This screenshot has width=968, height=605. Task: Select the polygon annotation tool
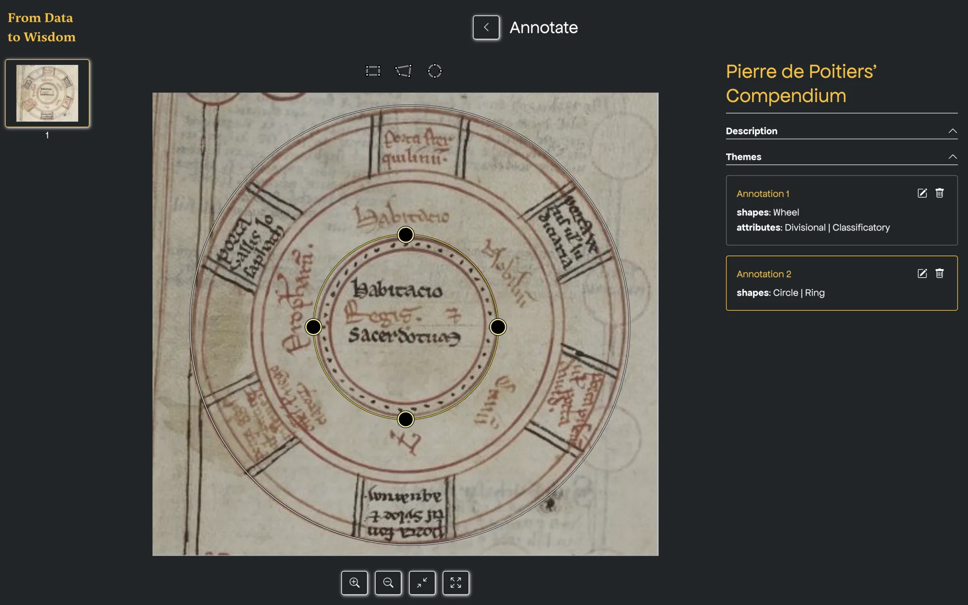(404, 71)
